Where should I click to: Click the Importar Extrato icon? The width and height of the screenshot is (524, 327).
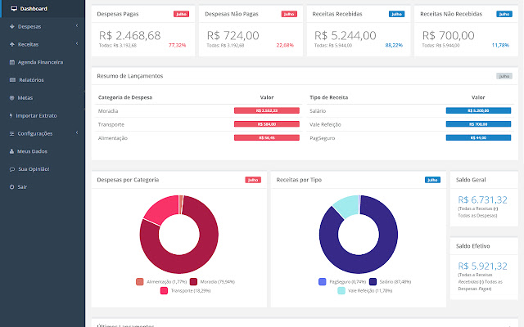tap(11, 115)
